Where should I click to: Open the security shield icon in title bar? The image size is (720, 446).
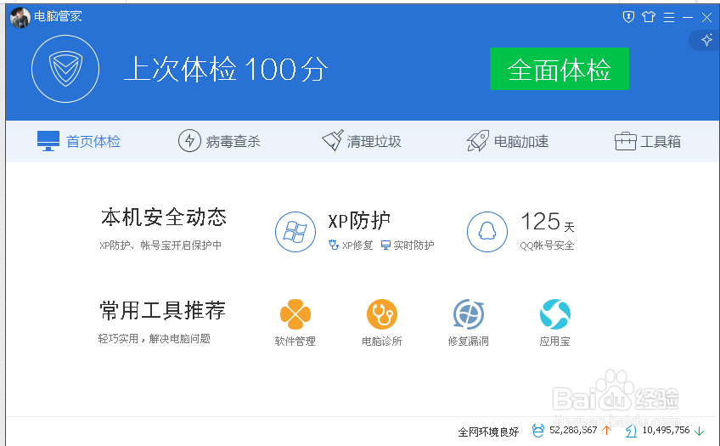[x=628, y=17]
